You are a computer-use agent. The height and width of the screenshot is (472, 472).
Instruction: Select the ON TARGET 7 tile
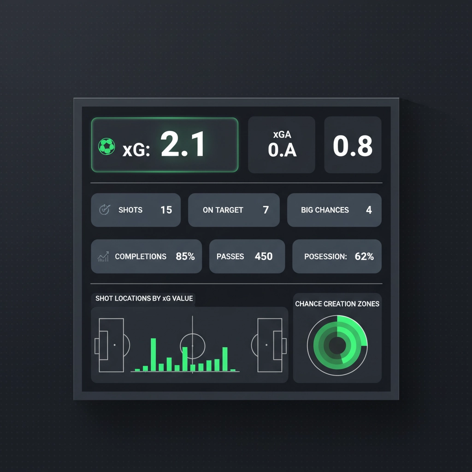pos(234,210)
